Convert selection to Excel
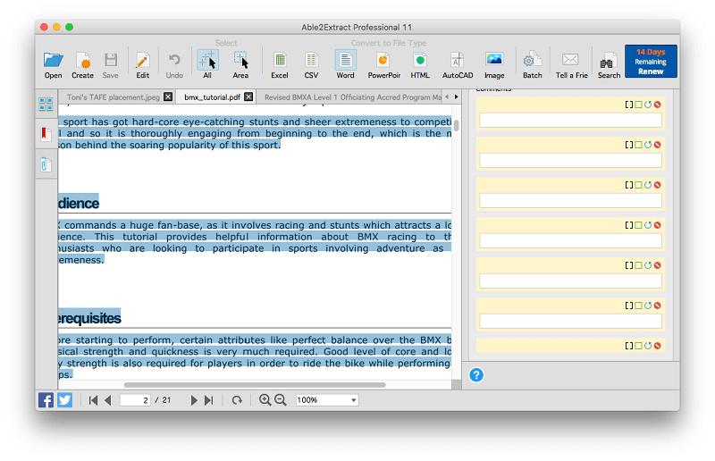Screen dimensions: 715x461 280,64
